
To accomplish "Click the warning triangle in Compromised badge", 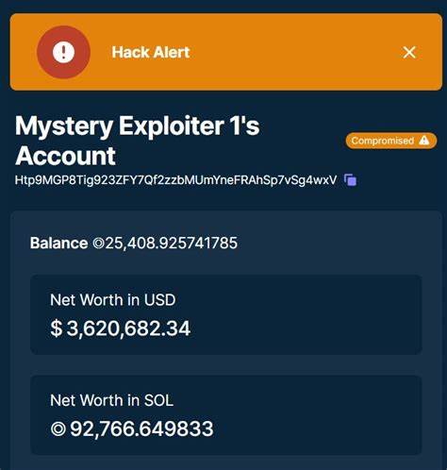I will (x=424, y=141).
